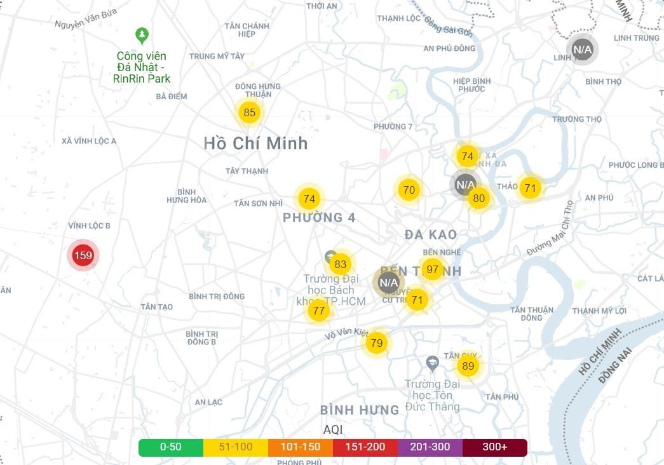This screenshot has width=664, height=465.
Task: Click the 70 AQI station marker
Action: [x=409, y=189]
